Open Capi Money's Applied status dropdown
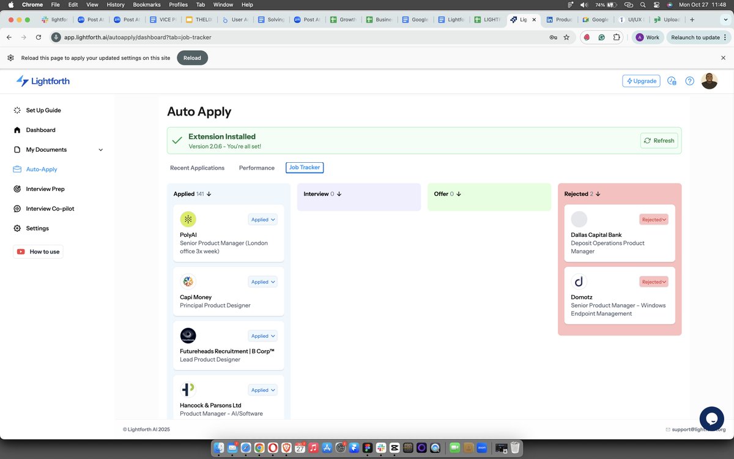 pyautogui.click(x=263, y=282)
